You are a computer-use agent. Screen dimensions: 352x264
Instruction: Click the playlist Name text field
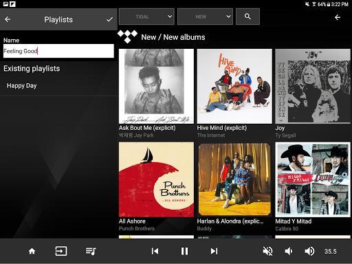pos(58,51)
